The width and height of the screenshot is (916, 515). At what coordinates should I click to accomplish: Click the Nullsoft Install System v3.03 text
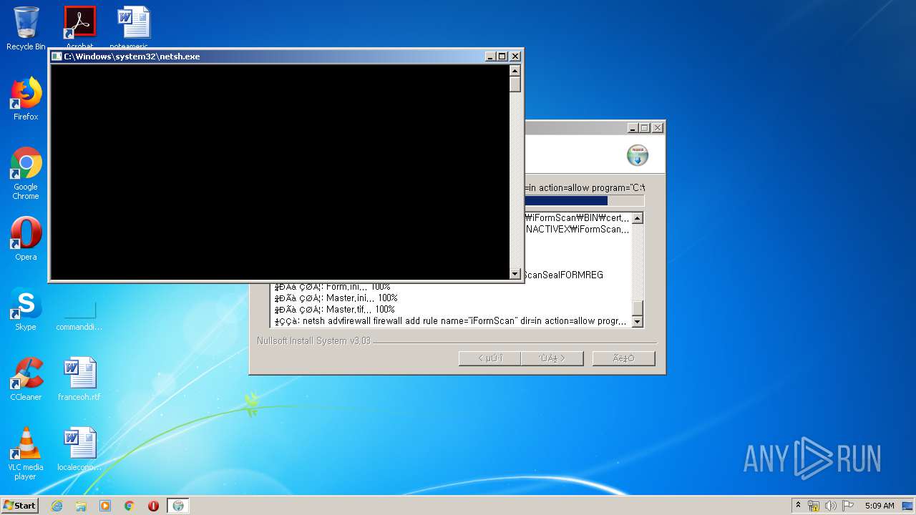point(314,341)
